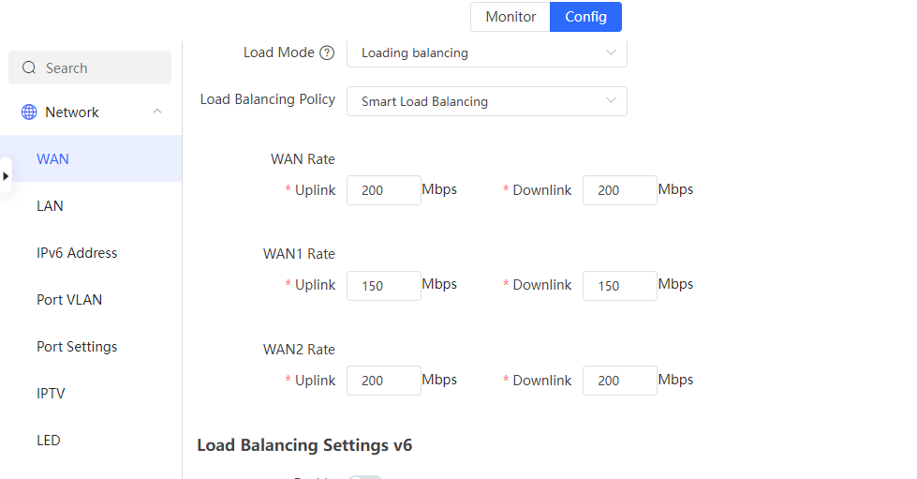Click the WAN1 Rate Uplink input field
Image resolution: width=917 pixels, height=479 pixels.
tap(383, 286)
